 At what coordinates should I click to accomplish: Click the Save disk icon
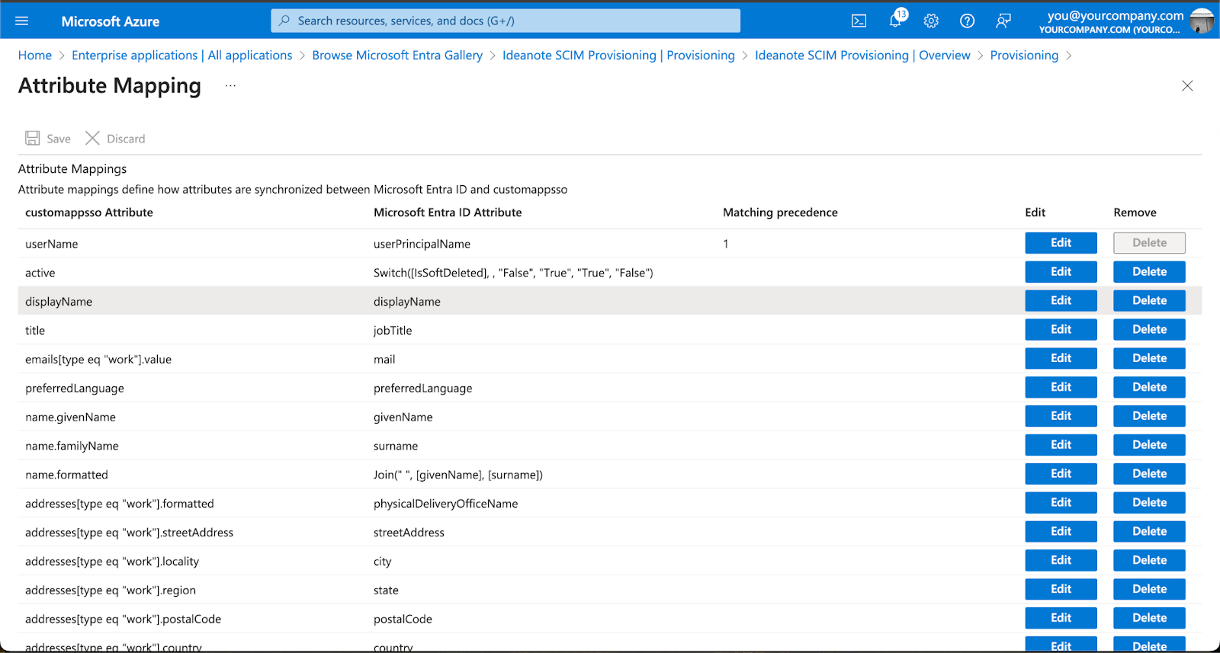click(32, 138)
